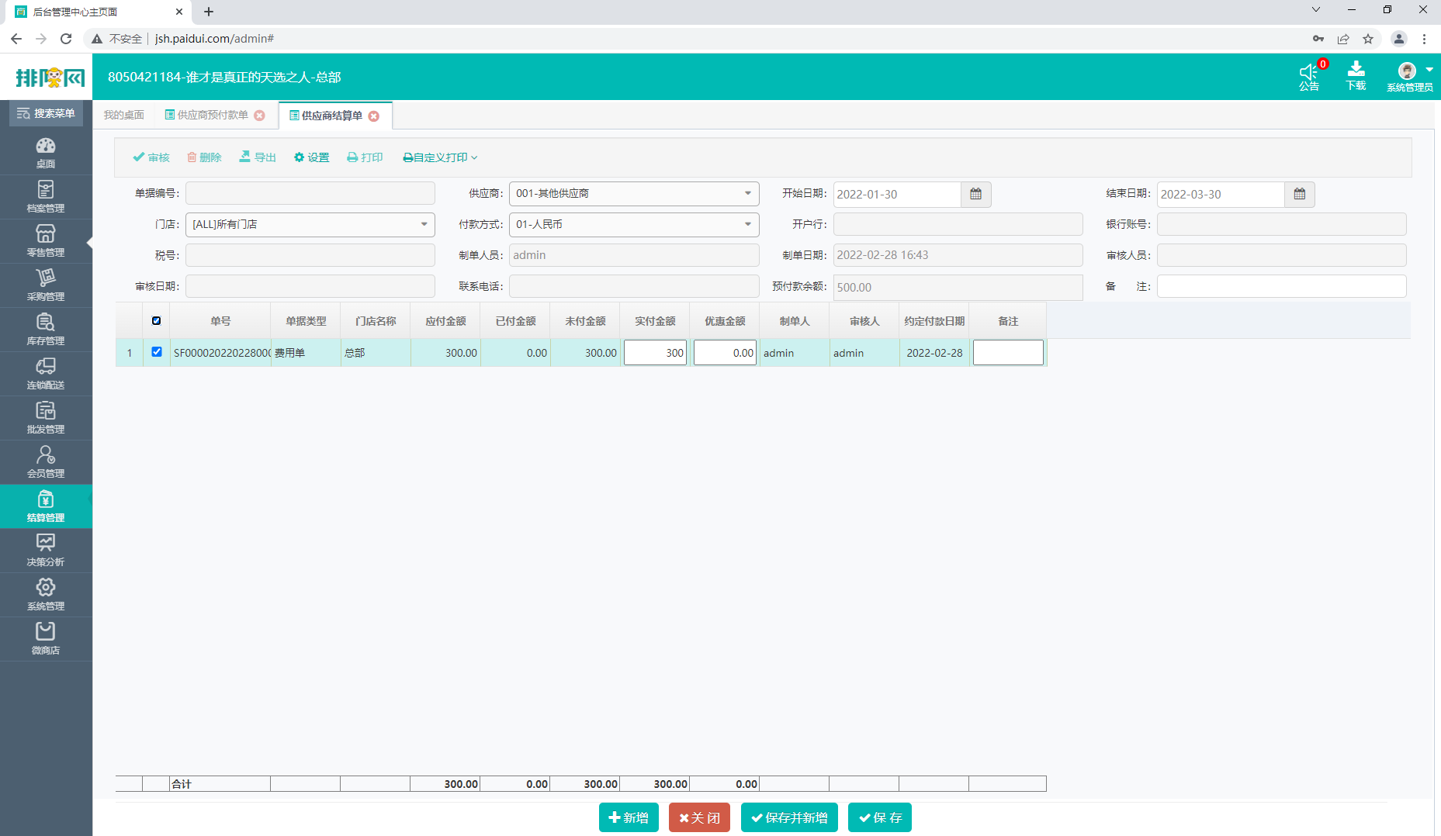Uncheck the row 1 checkbox

click(x=157, y=352)
